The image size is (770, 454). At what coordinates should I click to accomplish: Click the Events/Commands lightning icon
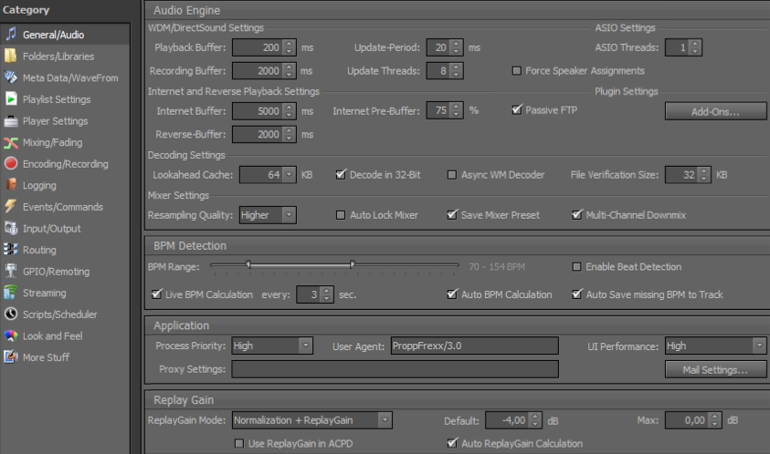coord(11,206)
